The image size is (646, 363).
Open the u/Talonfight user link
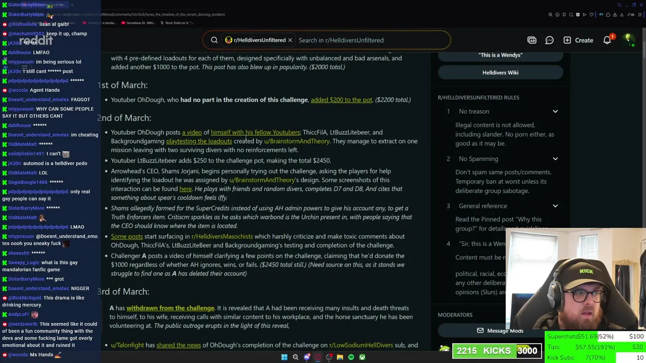pos(127,345)
